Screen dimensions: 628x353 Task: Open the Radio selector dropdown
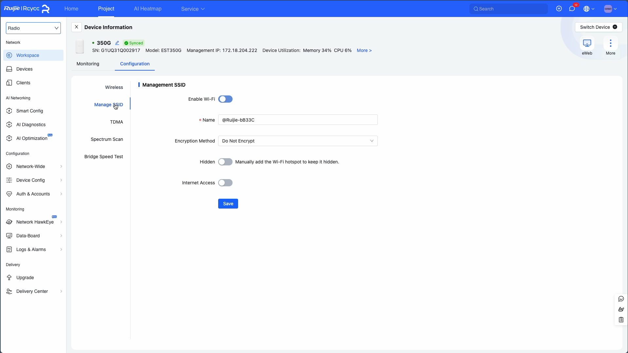pos(33,28)
